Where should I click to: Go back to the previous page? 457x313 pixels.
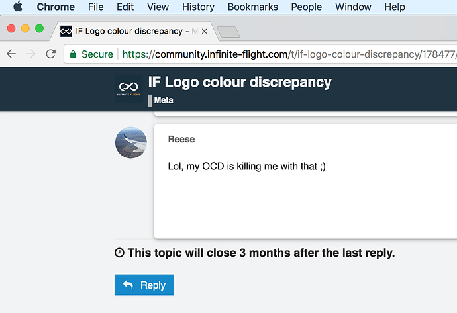(11, 54)
